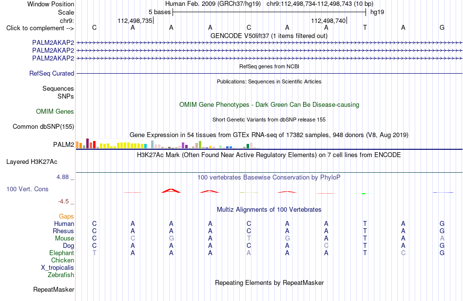The image size is (463, 301).
Task: Click the T base in the reference sequence row
Action: [x=365, y=27]
